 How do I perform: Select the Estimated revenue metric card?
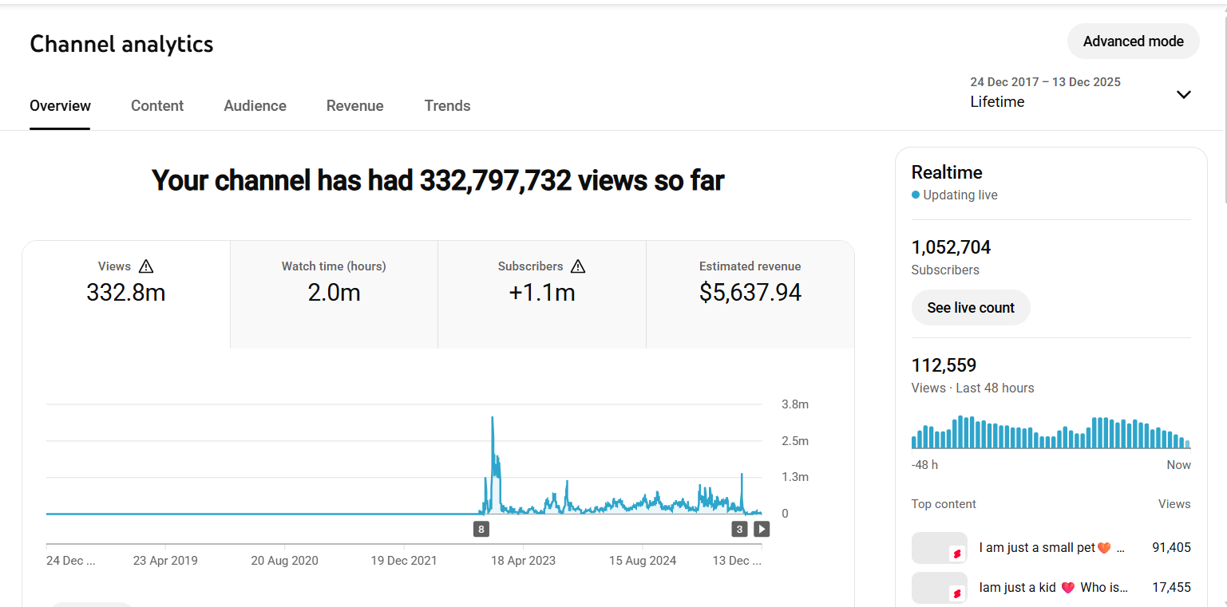(x=750, y=294)
